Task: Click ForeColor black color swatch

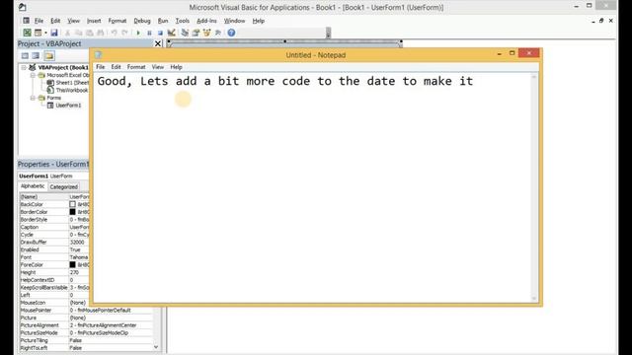Action: click(x=72, y=265)
